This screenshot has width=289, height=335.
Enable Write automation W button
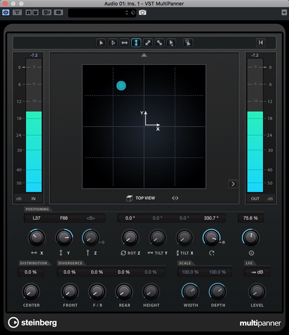click(36, 12)
